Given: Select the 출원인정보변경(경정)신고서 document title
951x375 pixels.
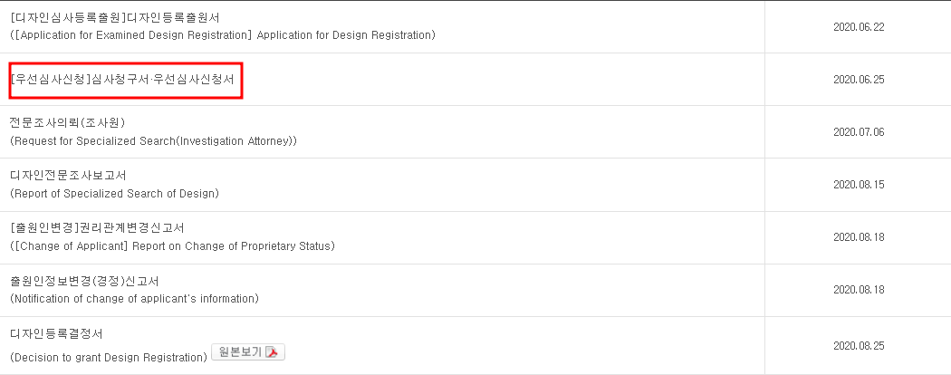Looking at the screenshot, I should (85, 282).
